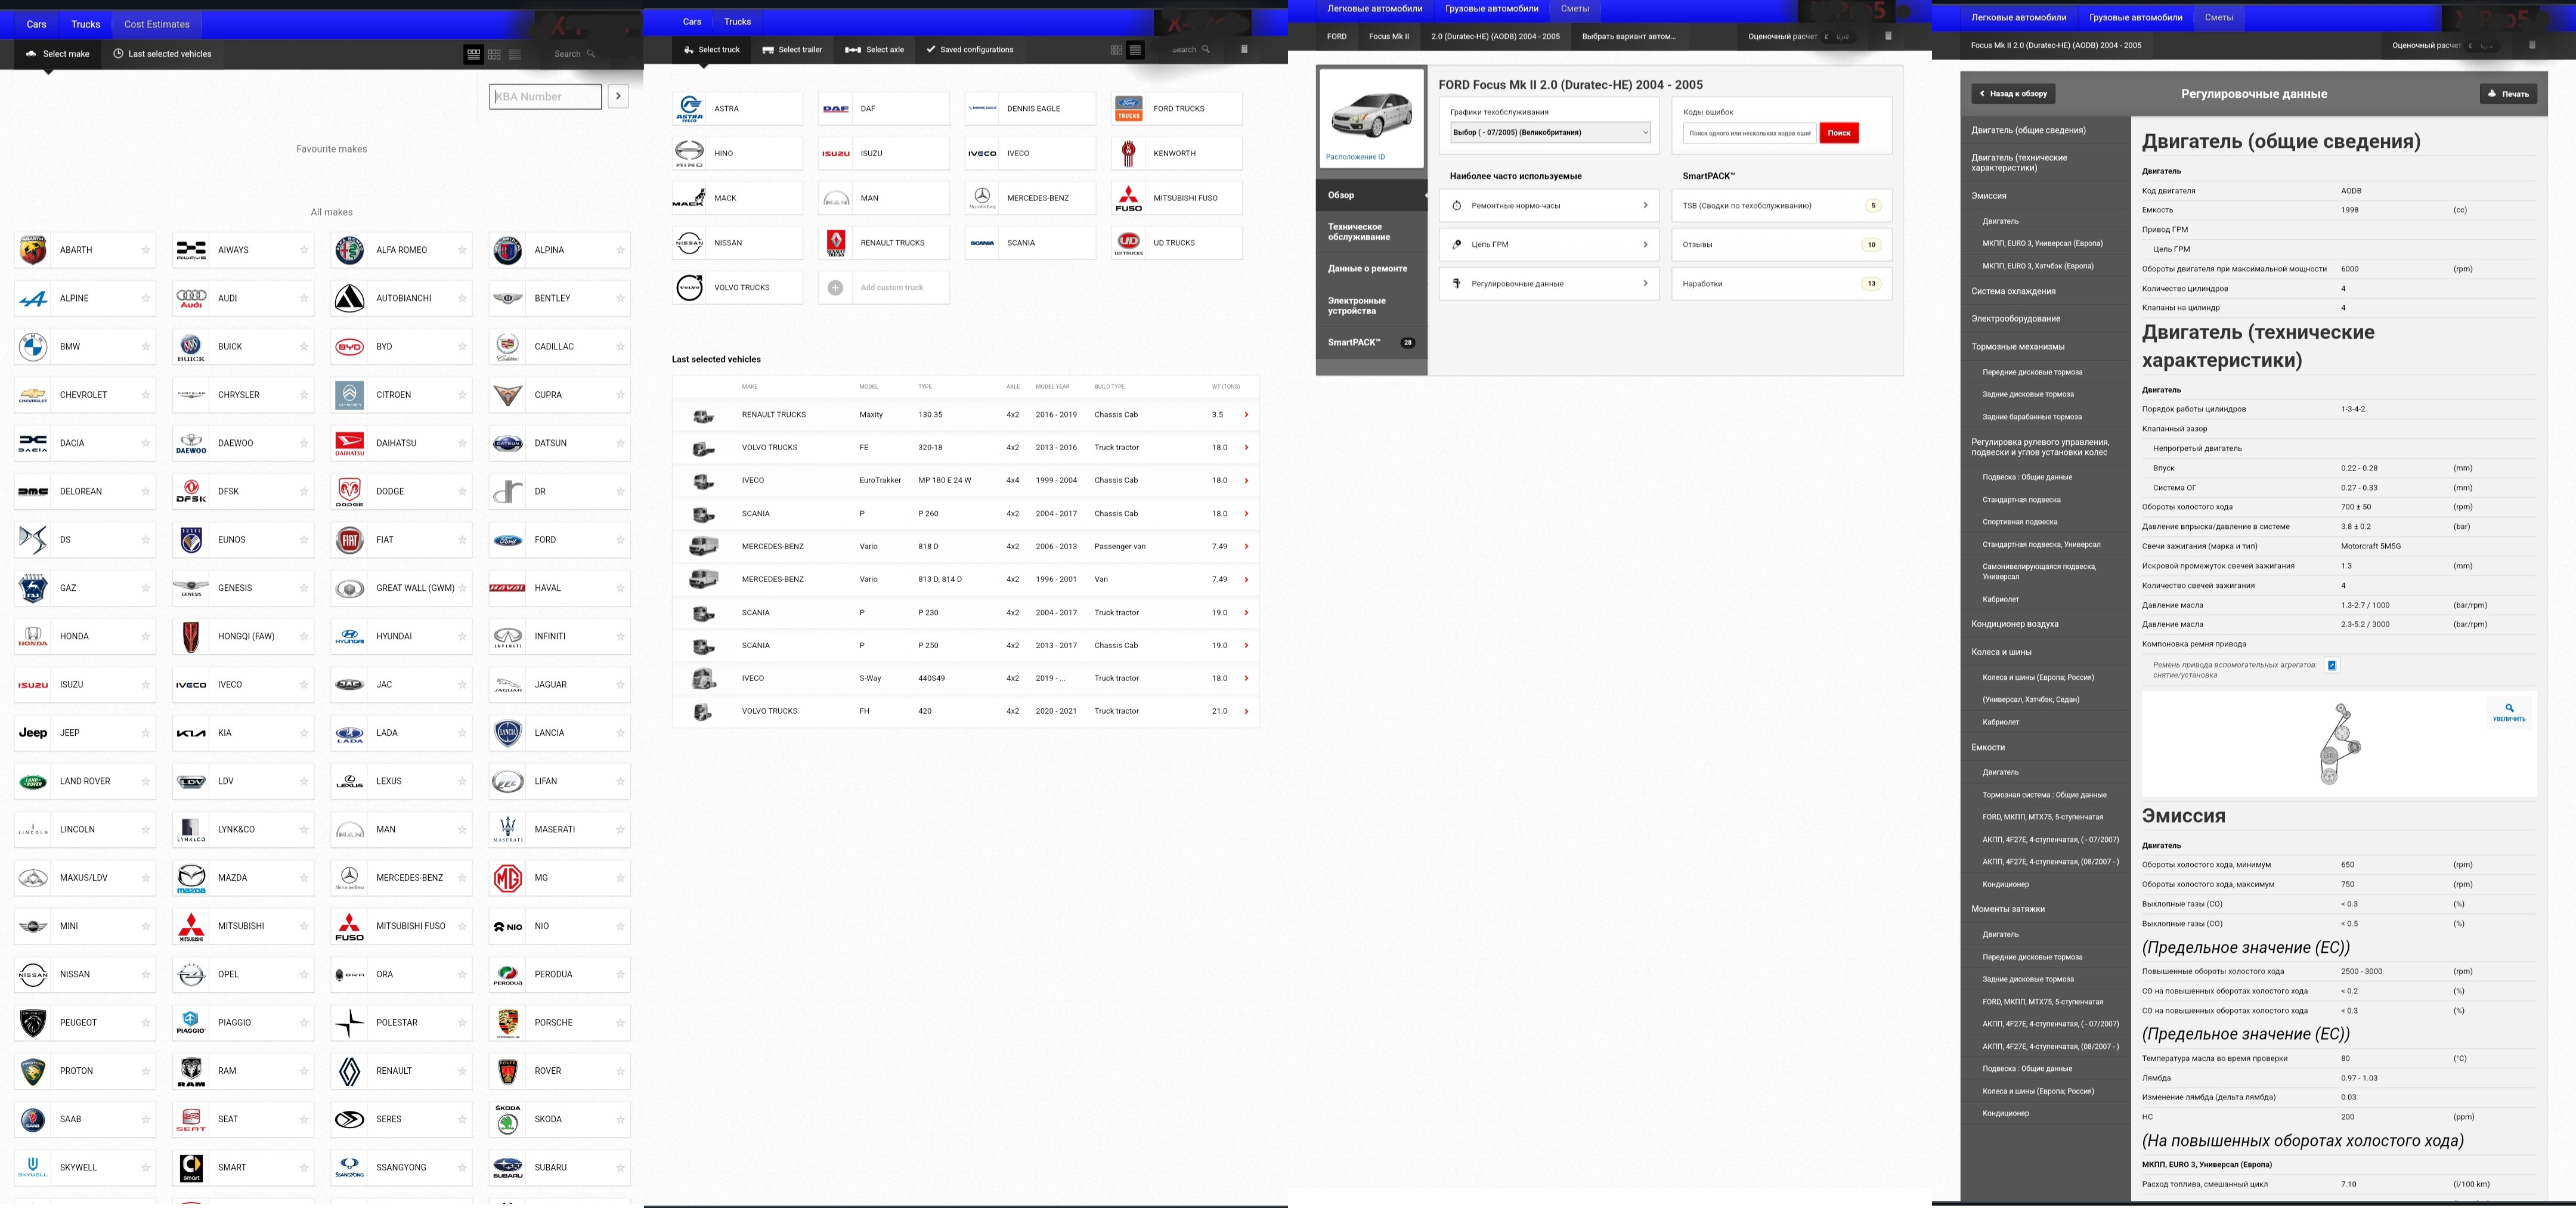Toggle favourite star for ABARTH

tap(146, 250)
